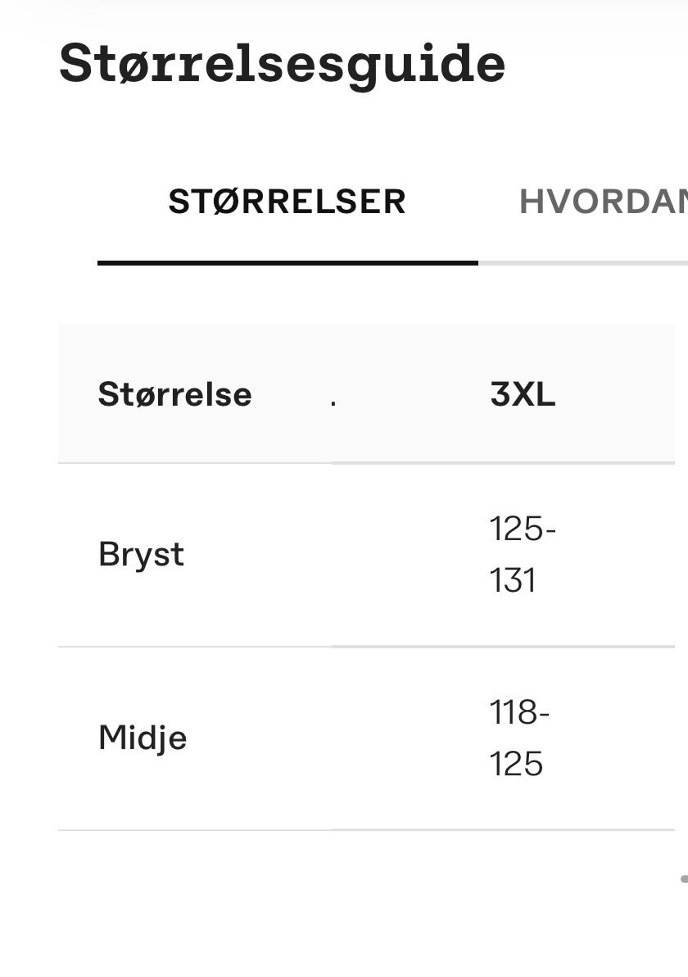
Task: Grab the horizontal scrollbar handle below the table
Action: (684, 879)
